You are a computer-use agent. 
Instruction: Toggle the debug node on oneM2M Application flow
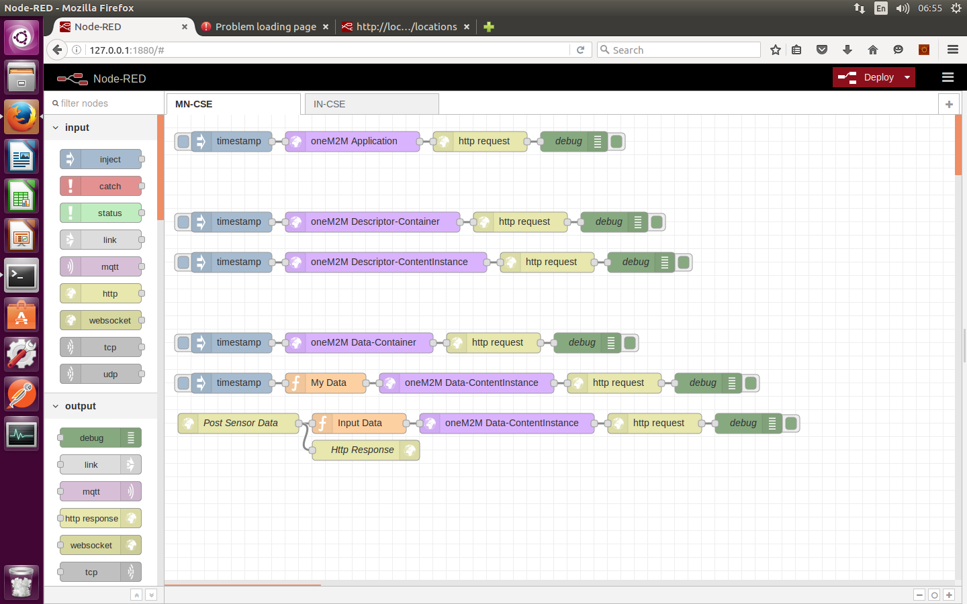click(x=616, y=142)
